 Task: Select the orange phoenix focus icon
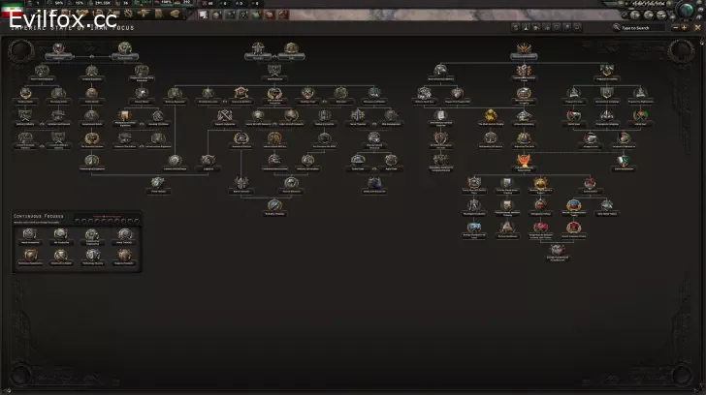(x=524, y=160)
